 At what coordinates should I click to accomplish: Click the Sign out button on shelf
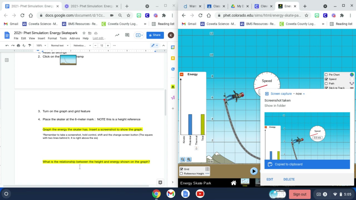(300, 194)
